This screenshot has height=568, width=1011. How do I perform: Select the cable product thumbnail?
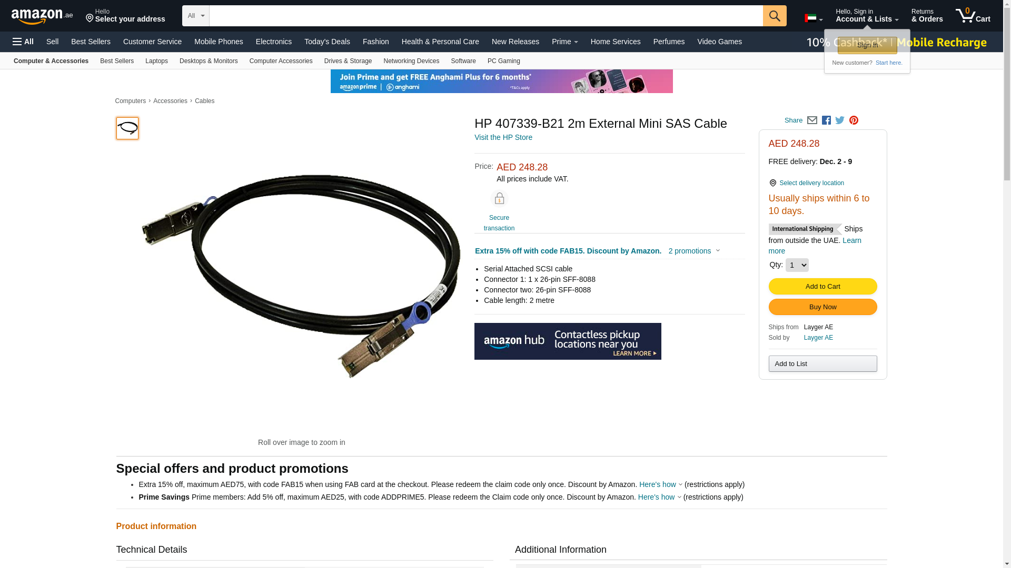coord(127,128)
